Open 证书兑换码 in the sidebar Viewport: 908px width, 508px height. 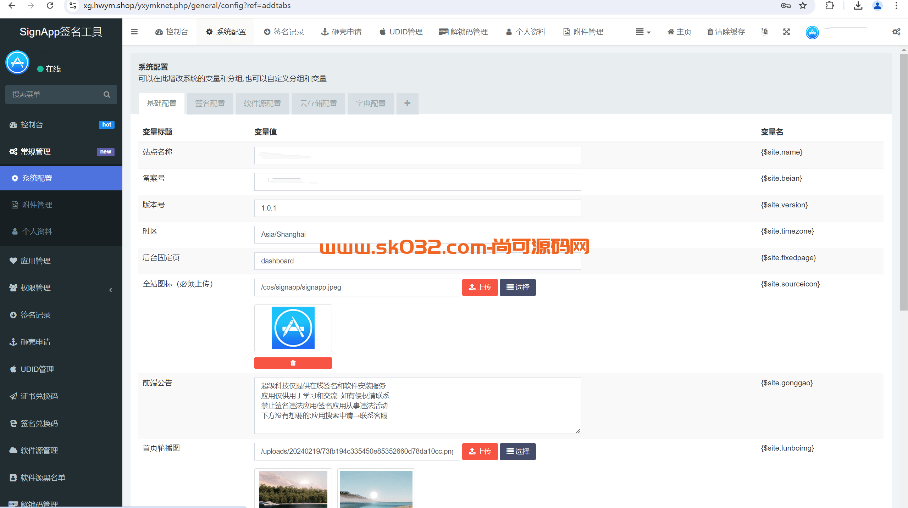[61, 396]
